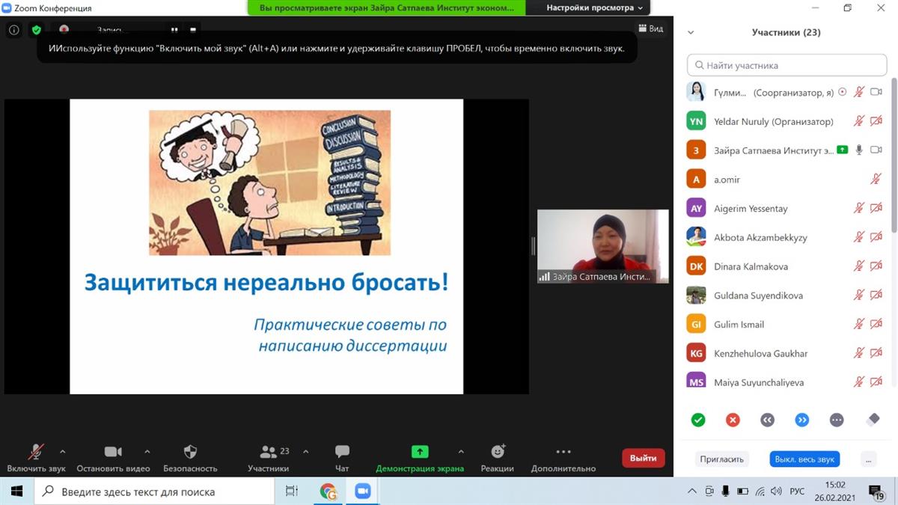Click the green Screen Share button

coord(420,452)
